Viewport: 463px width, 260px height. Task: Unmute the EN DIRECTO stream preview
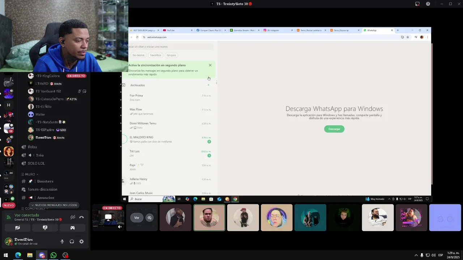pos(120,227)
